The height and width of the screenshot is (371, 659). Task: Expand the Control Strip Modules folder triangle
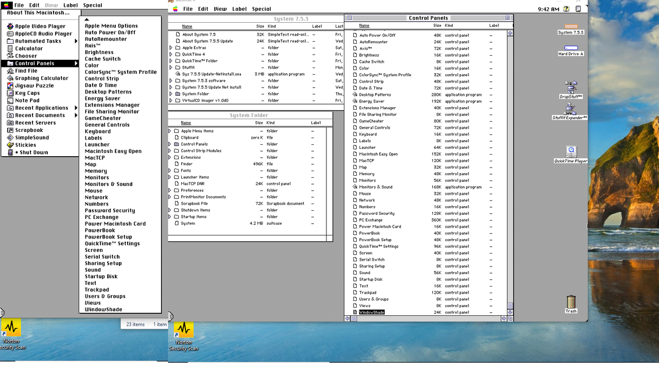click(x=170, y=151)
